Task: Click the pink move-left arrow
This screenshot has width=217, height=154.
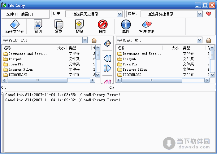Action: pos(107,81)
